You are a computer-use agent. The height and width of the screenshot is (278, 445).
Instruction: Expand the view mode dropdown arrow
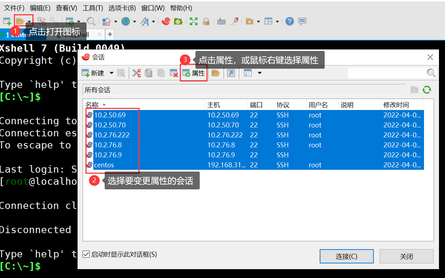point(260,73)
